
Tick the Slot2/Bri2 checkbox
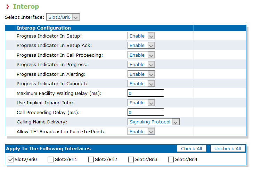(91, 160)
